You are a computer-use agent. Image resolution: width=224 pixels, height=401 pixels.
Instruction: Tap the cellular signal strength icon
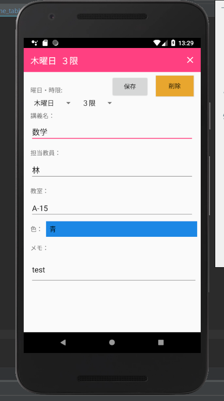coord(165,43)
